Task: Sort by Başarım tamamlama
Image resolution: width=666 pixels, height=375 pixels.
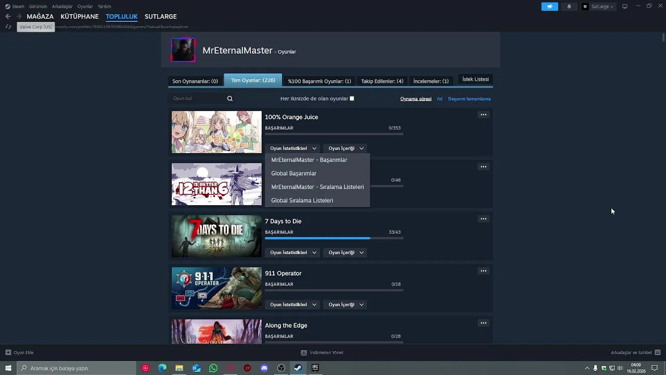Action: click(469, 98)
